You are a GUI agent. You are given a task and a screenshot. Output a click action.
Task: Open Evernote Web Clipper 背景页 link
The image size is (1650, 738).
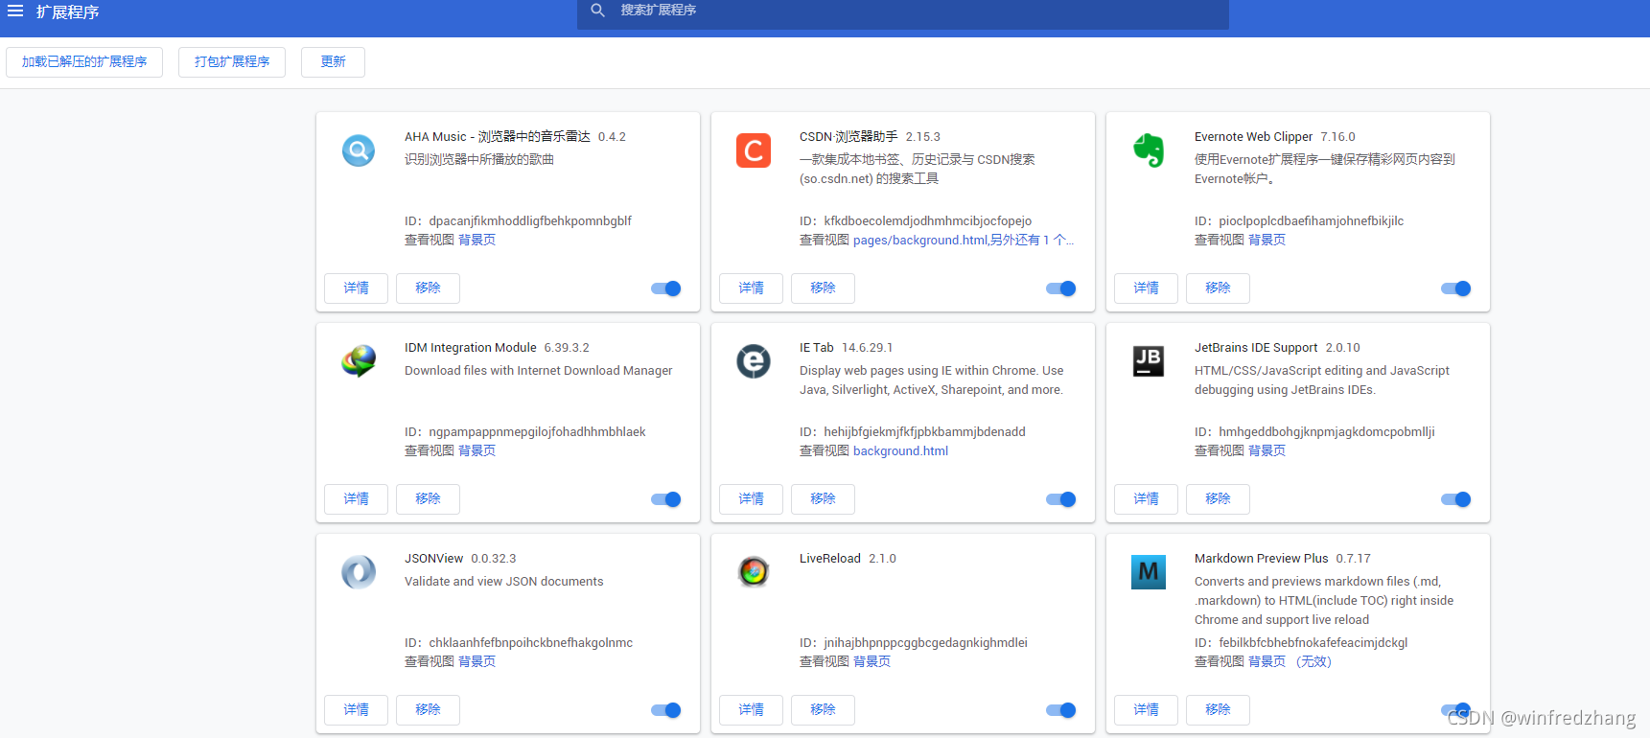[1267, 241]
